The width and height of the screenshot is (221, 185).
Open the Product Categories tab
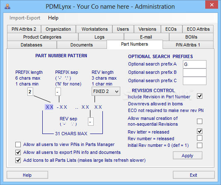(x=42, y=37)
